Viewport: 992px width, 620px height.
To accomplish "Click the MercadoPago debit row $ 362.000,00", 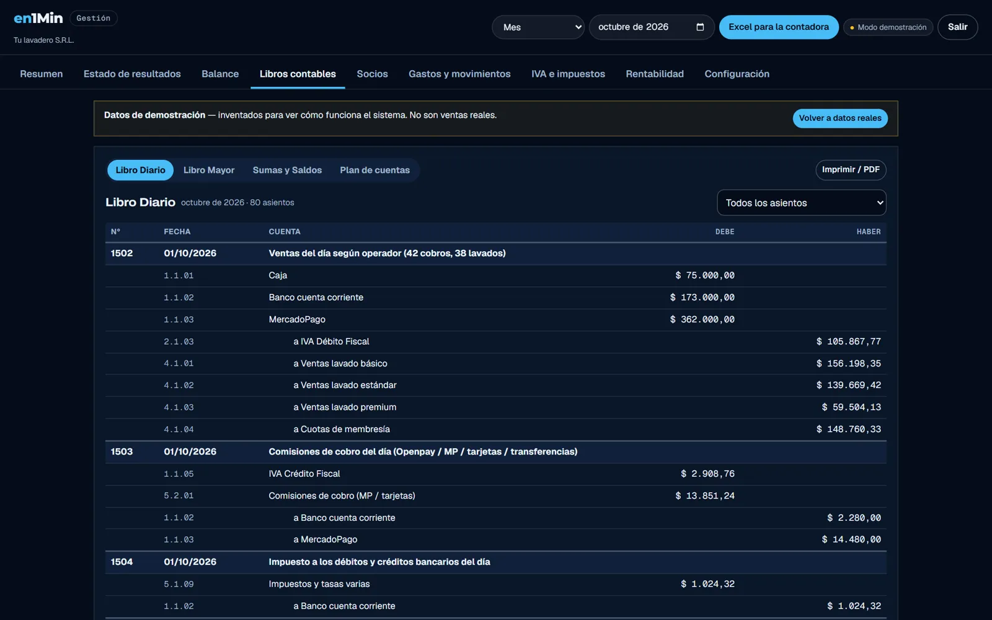I will tap(495, 319).
